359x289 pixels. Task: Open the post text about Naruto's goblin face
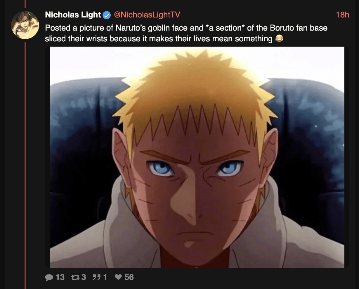pos(186,33)
